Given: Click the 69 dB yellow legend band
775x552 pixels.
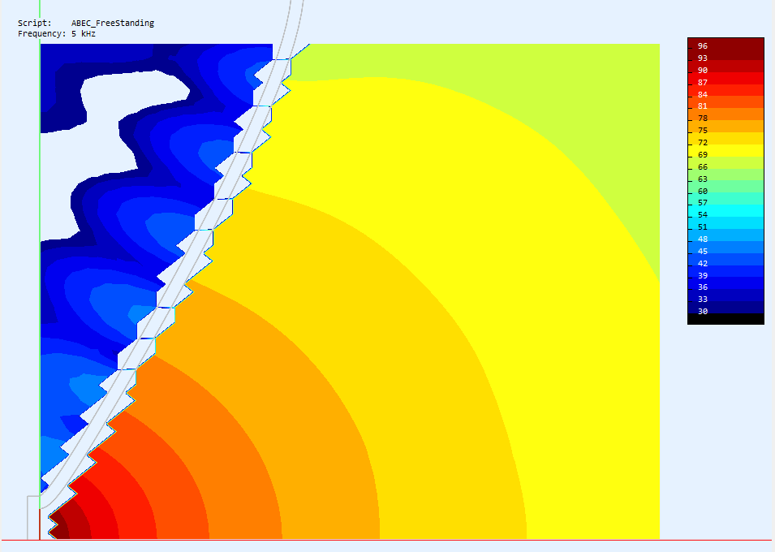Looking at the screenshot, I should (x=726, y=151).
